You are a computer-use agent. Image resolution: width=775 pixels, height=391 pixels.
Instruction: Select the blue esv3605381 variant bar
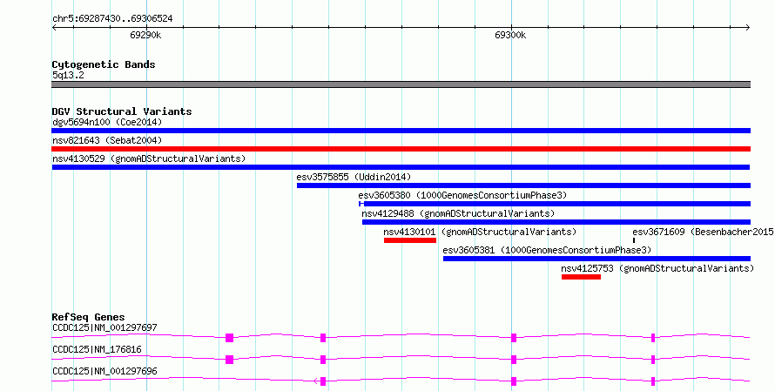pos(596,259)
